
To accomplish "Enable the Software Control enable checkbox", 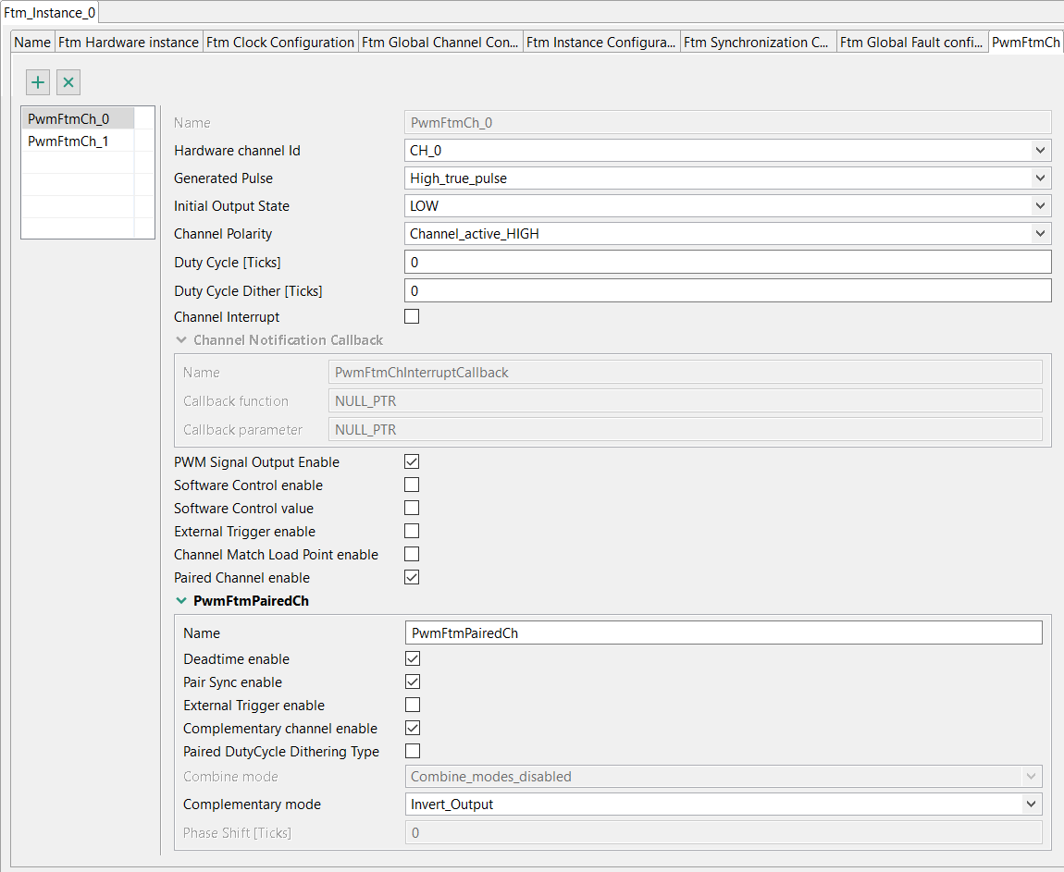I will pyautogui.click(x=413, y=485).
